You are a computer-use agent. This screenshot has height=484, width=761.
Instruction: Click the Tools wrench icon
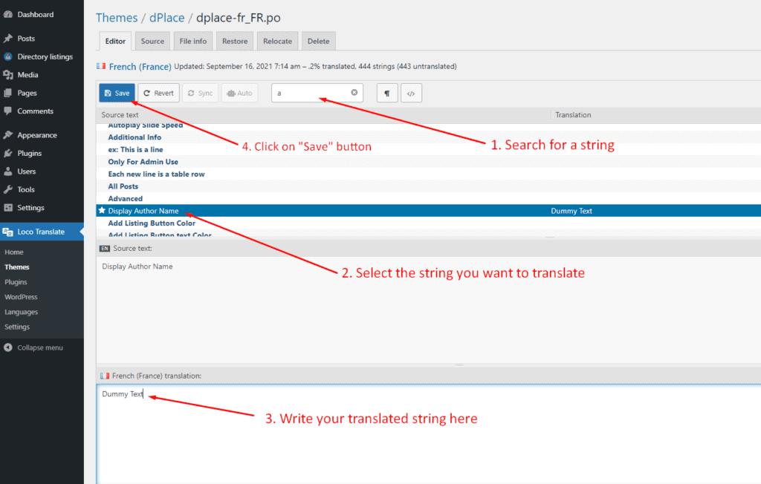click(7, 190)
